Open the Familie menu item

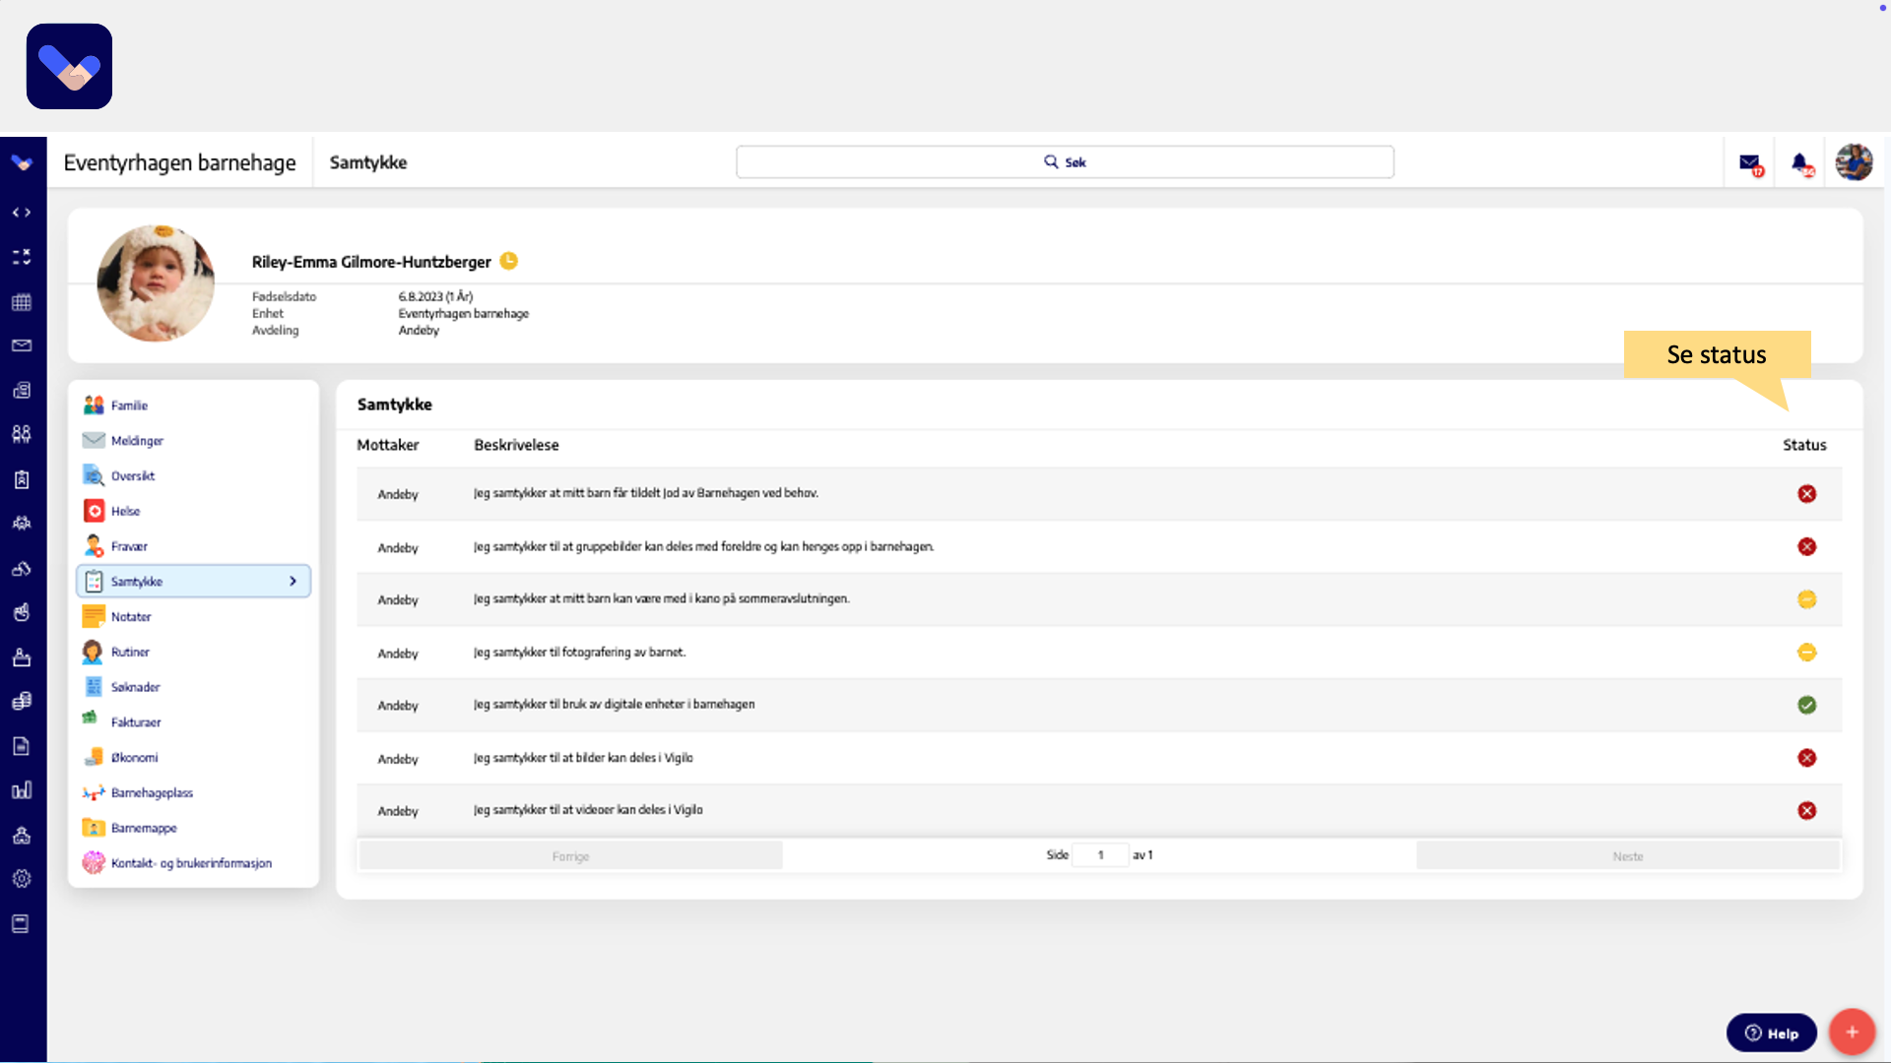click(x=129, y=406)
